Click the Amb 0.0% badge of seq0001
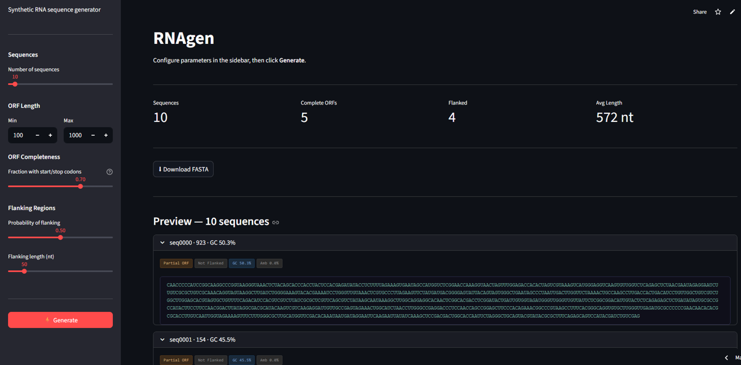 269,360
